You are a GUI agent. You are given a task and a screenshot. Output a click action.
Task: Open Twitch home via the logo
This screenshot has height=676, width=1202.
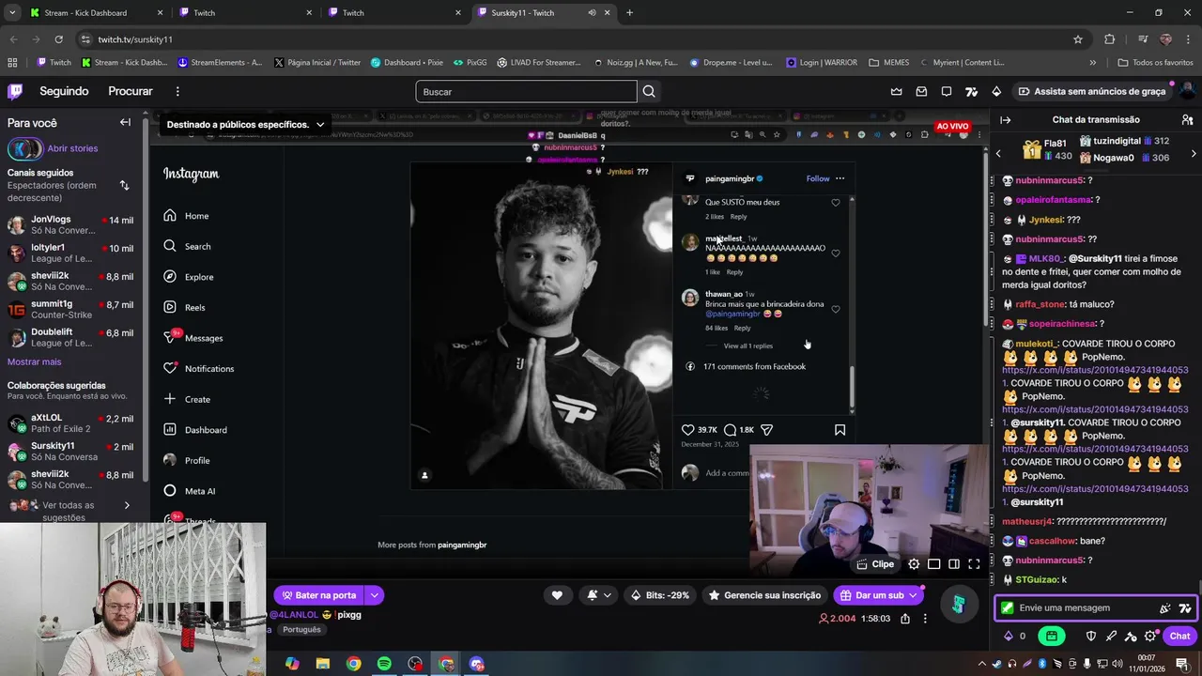pyautogui.click(x=15, y=91)
